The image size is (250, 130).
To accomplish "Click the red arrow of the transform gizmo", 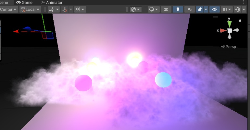I will (x=17, y=31).
